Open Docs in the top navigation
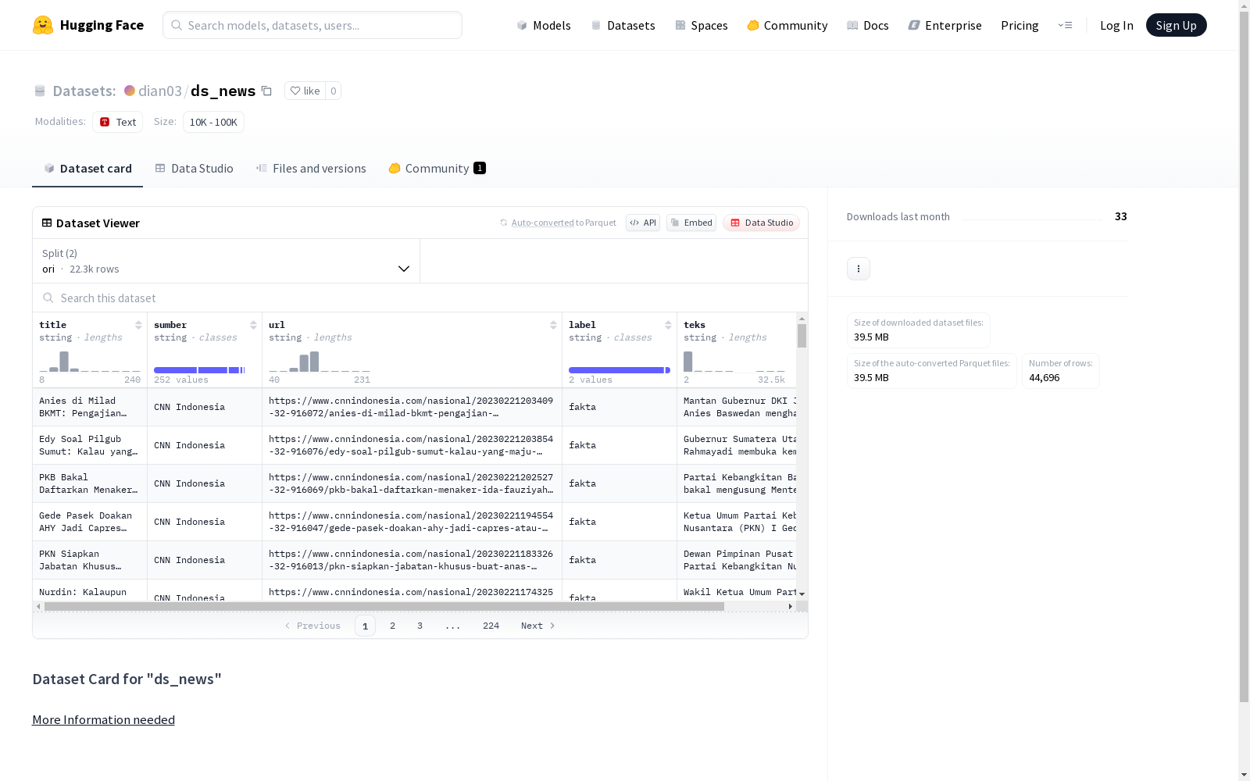Viewport: 1250px width, 781px height. coord(868,25)
